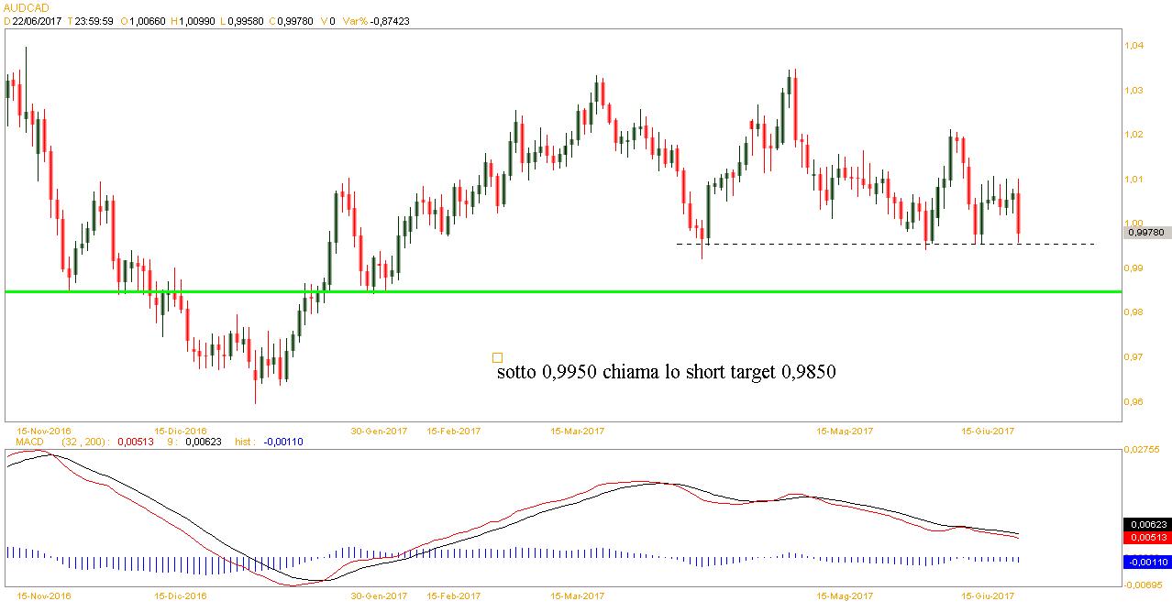Image resolution: width=1172 pixels, height=612 pixels.
Task: Select the current price tag on the right axis
Action: (1145, 234)
